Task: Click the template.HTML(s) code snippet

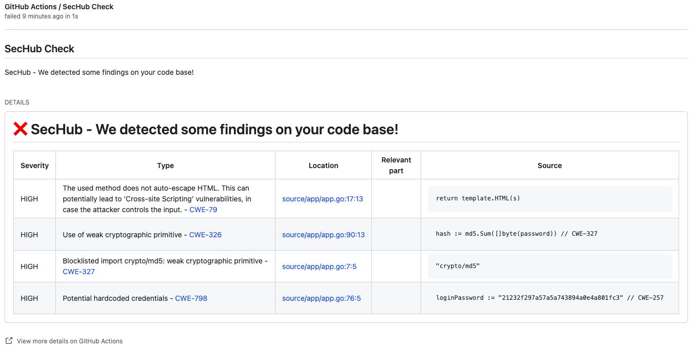Action: pyautogui.click(x=478, y=198)
